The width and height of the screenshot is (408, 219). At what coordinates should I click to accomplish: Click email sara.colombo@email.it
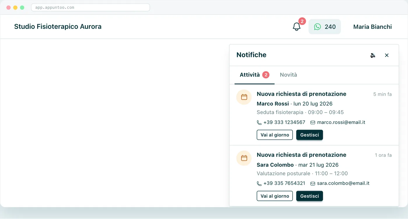click(x=343, y=184)
